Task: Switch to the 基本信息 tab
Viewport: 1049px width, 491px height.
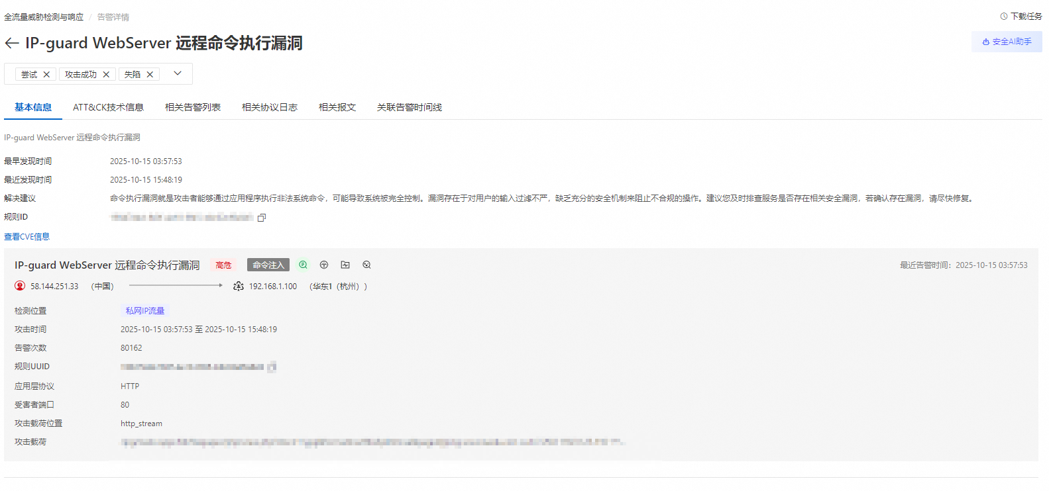Action: (x=33, y=107)
